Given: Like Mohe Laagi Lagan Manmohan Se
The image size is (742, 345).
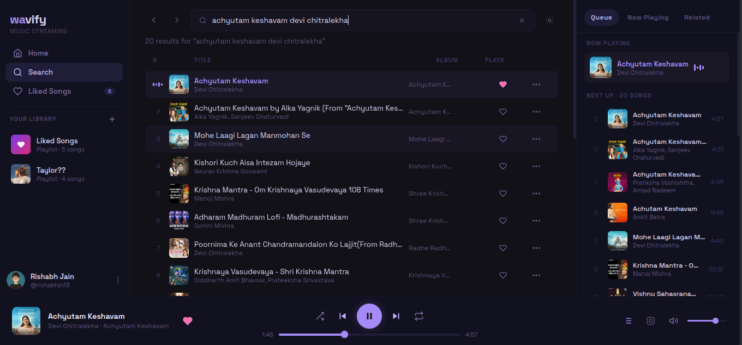Looking at the screenshot, I should click(x=503, y=139).
